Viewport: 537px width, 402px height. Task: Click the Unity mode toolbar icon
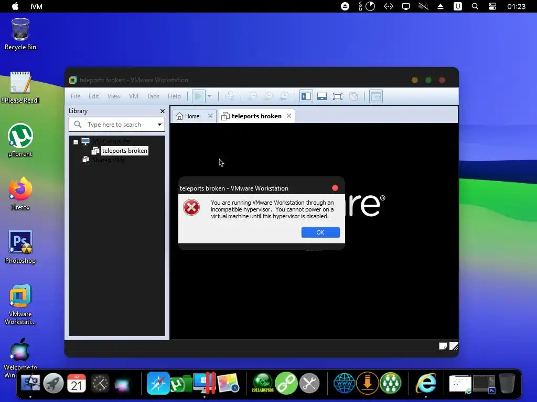(353, 96)
